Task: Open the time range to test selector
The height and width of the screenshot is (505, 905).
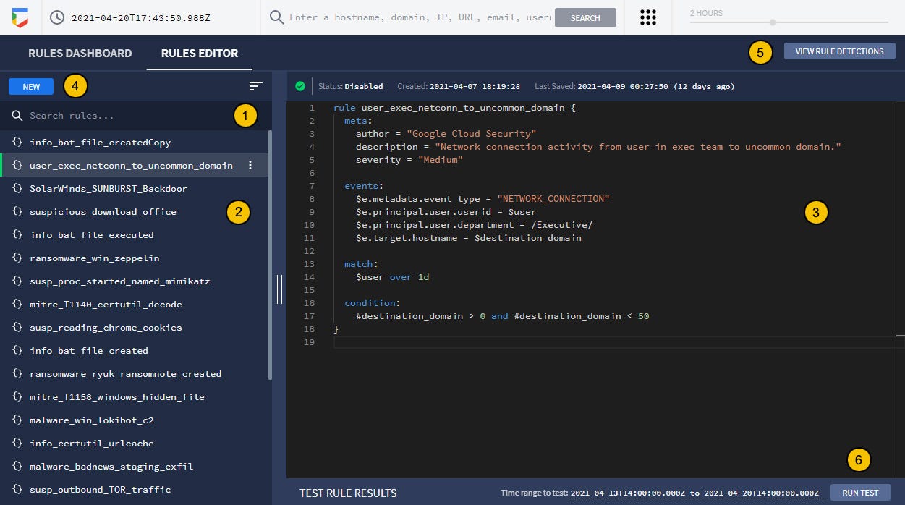Action: point(695,493)
